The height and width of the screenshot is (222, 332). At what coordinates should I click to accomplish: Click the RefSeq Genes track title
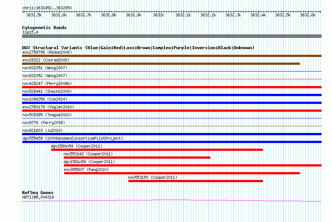pyautogui.click(x=38, y=193)
